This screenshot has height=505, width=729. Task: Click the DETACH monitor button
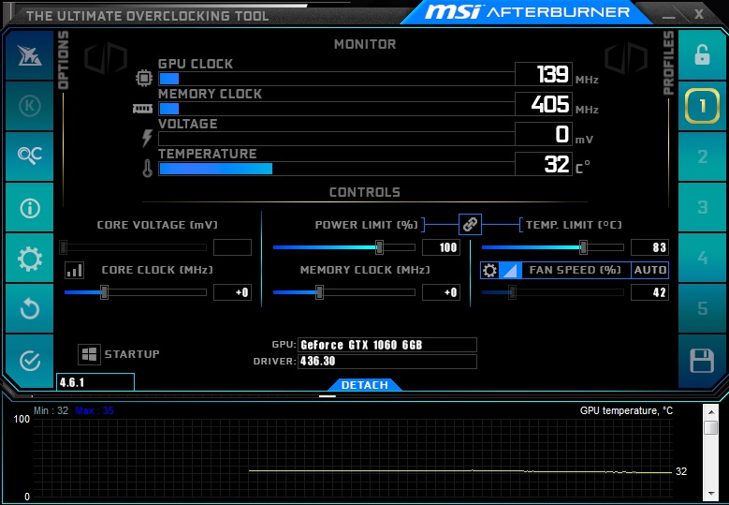coord(365,385)
